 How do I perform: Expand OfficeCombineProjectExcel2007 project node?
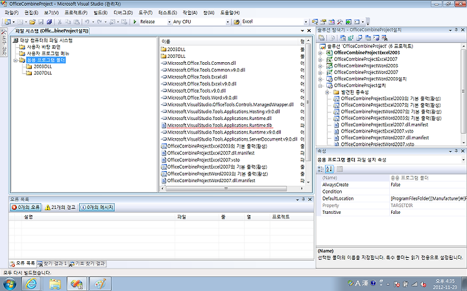320,60
